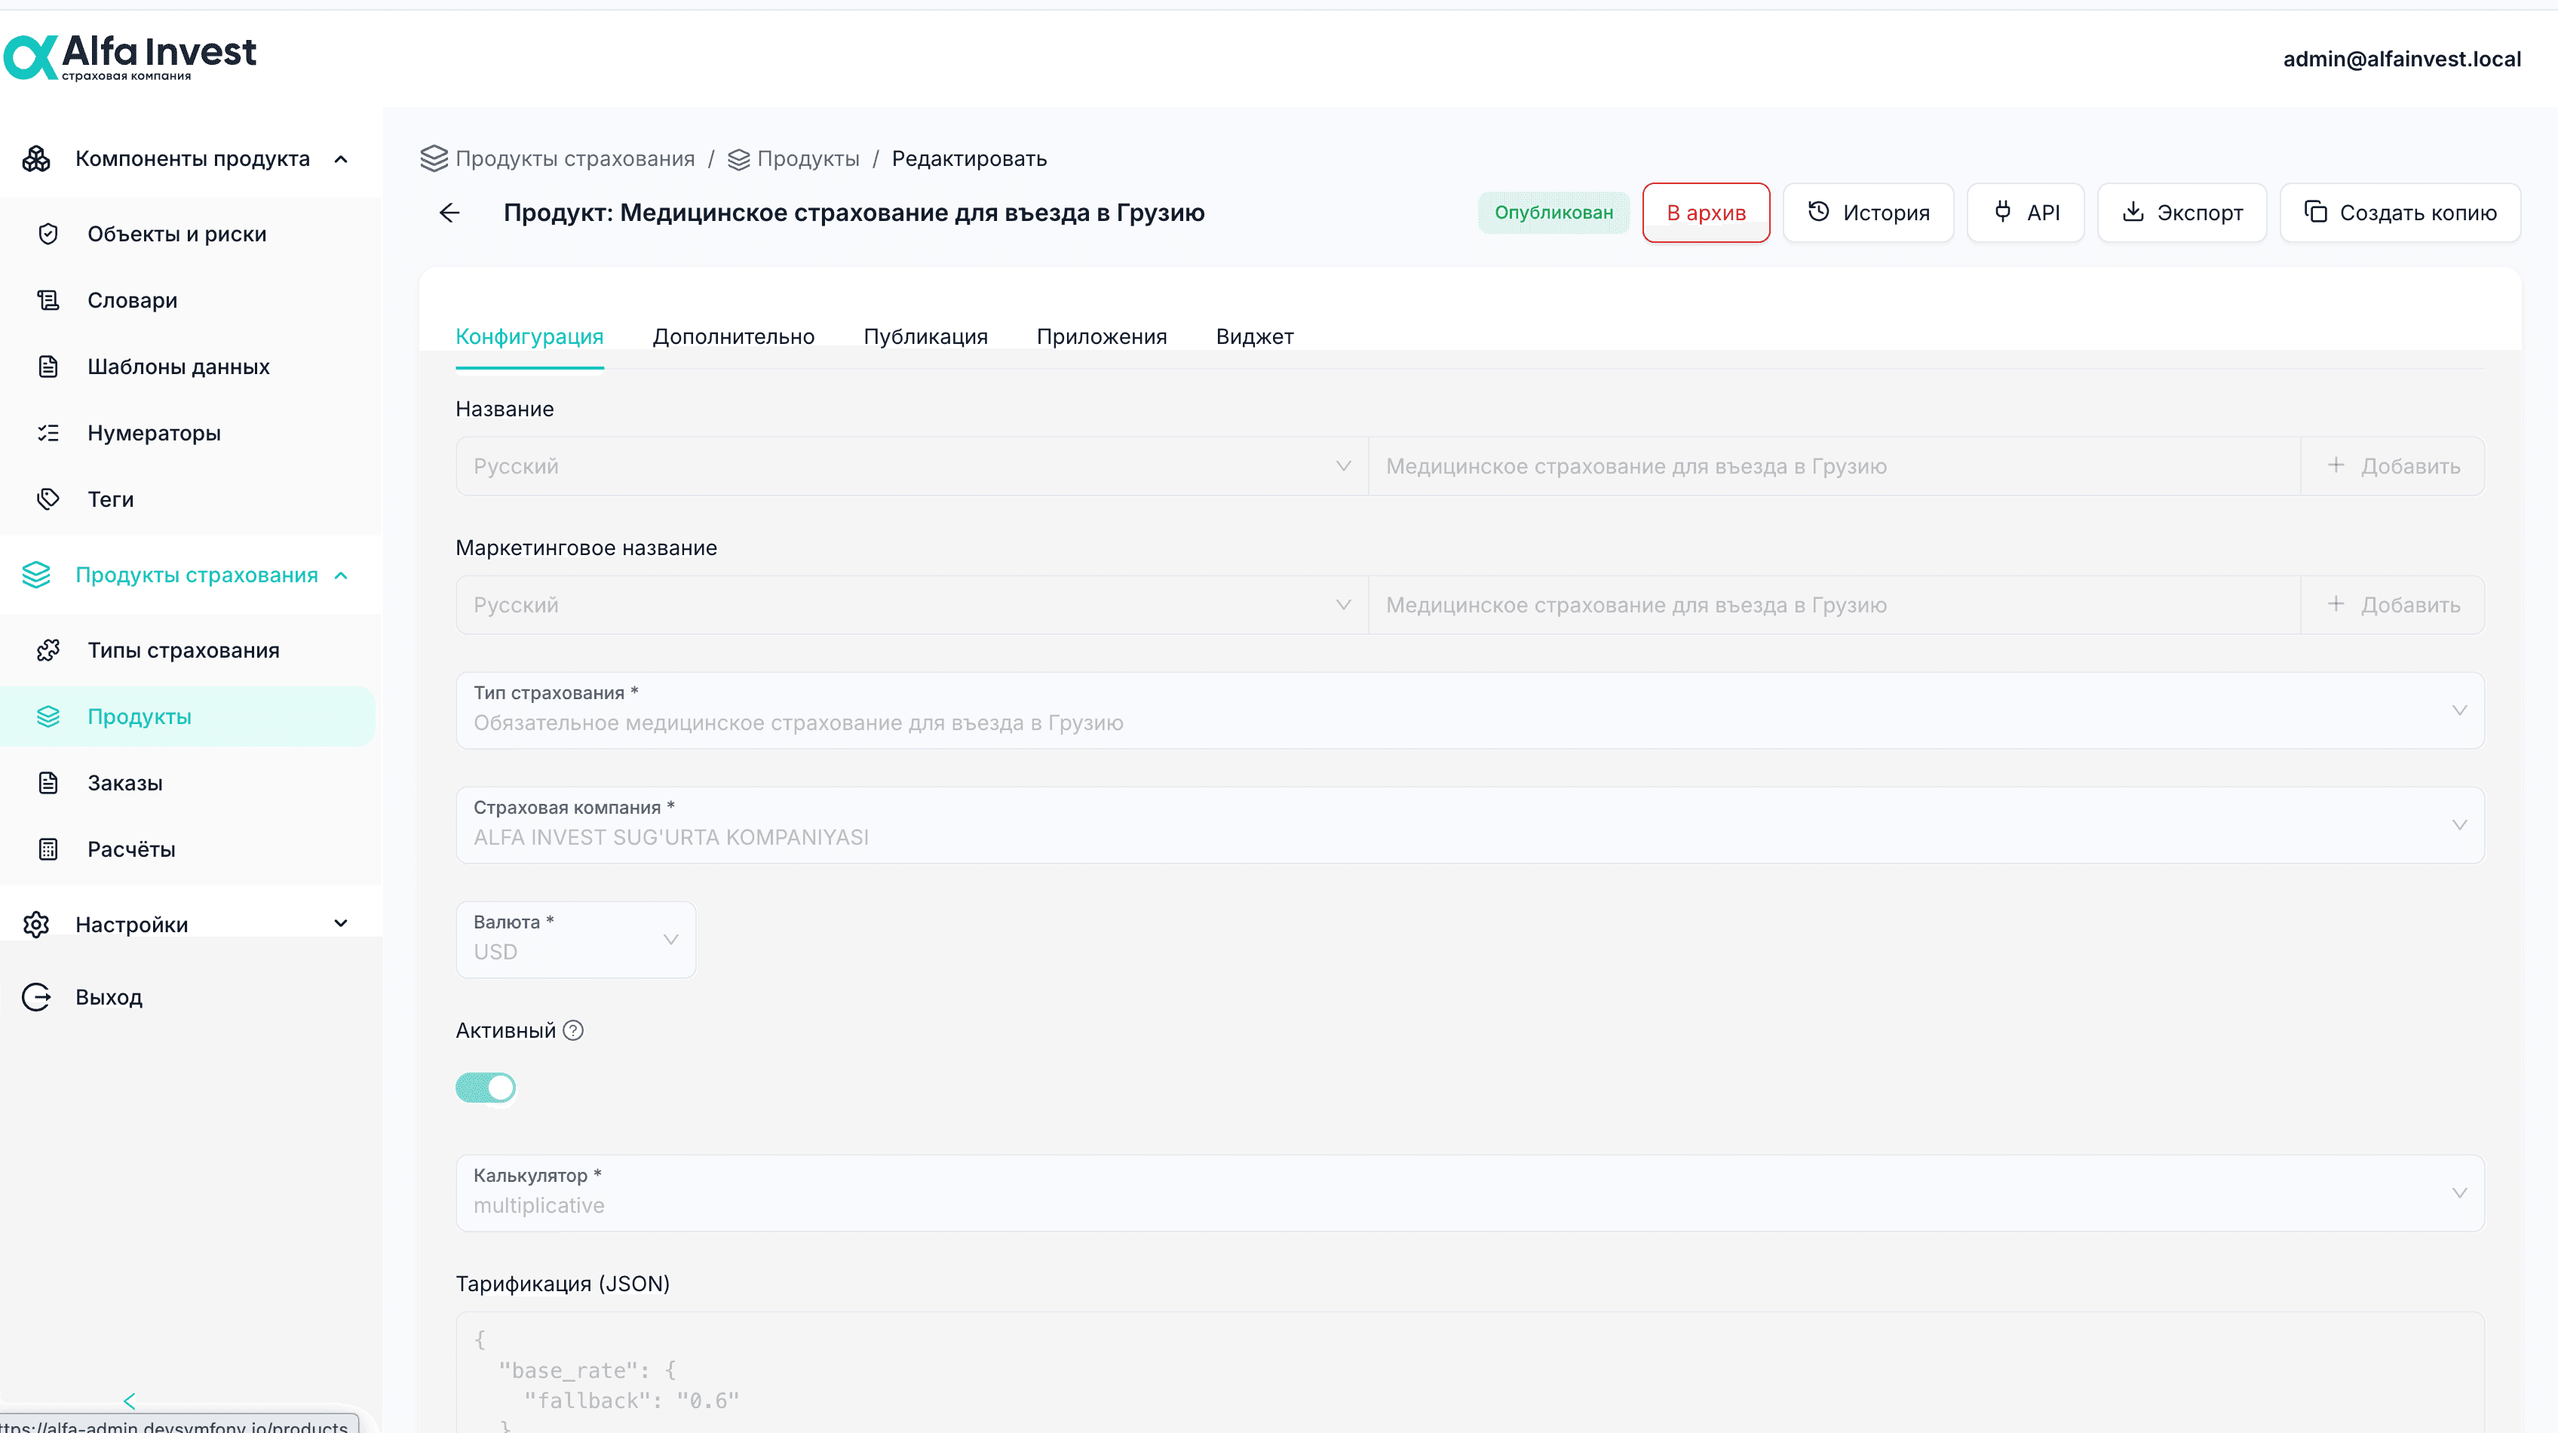Click the Экспорт button
The width and height of the screenshot is (2558, 1433).
tap(2182, 213)
